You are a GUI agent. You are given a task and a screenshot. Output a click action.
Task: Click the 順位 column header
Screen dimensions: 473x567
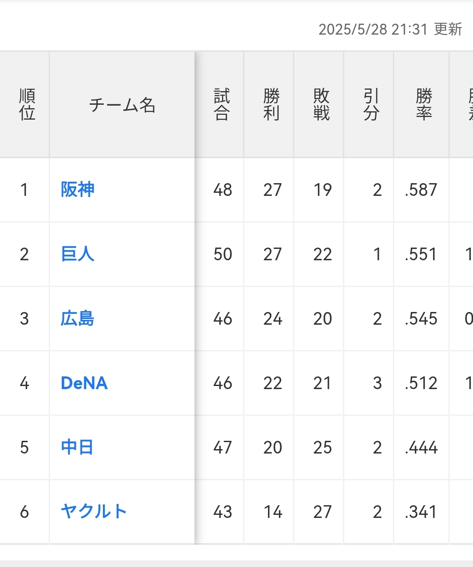[27, 105]
